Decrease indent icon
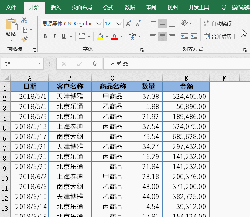 pos(185,36)
